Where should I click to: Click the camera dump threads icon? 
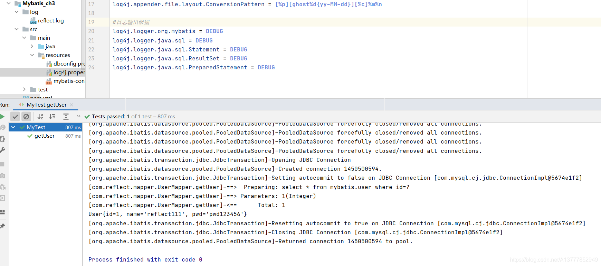click(x=2, y=176)
